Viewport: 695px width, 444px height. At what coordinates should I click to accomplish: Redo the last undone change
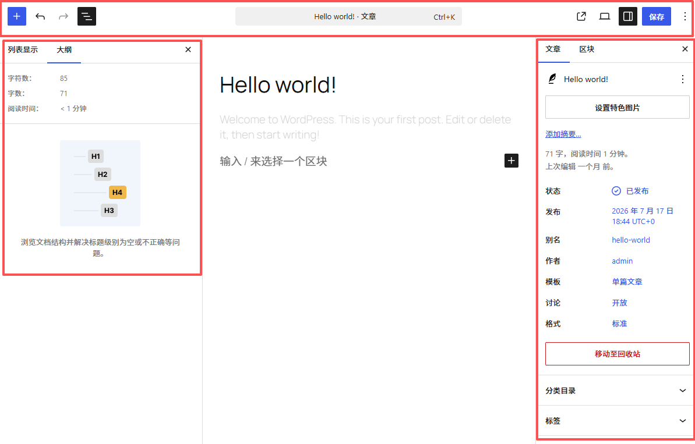[63, 16]
